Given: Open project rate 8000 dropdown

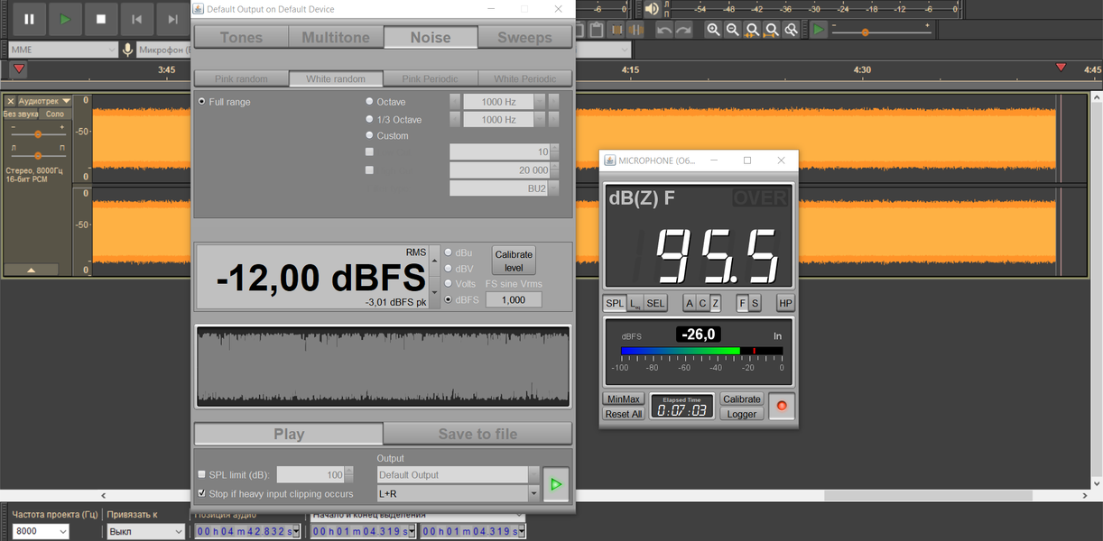Looking at the screenshot, I should coord(41,531).
